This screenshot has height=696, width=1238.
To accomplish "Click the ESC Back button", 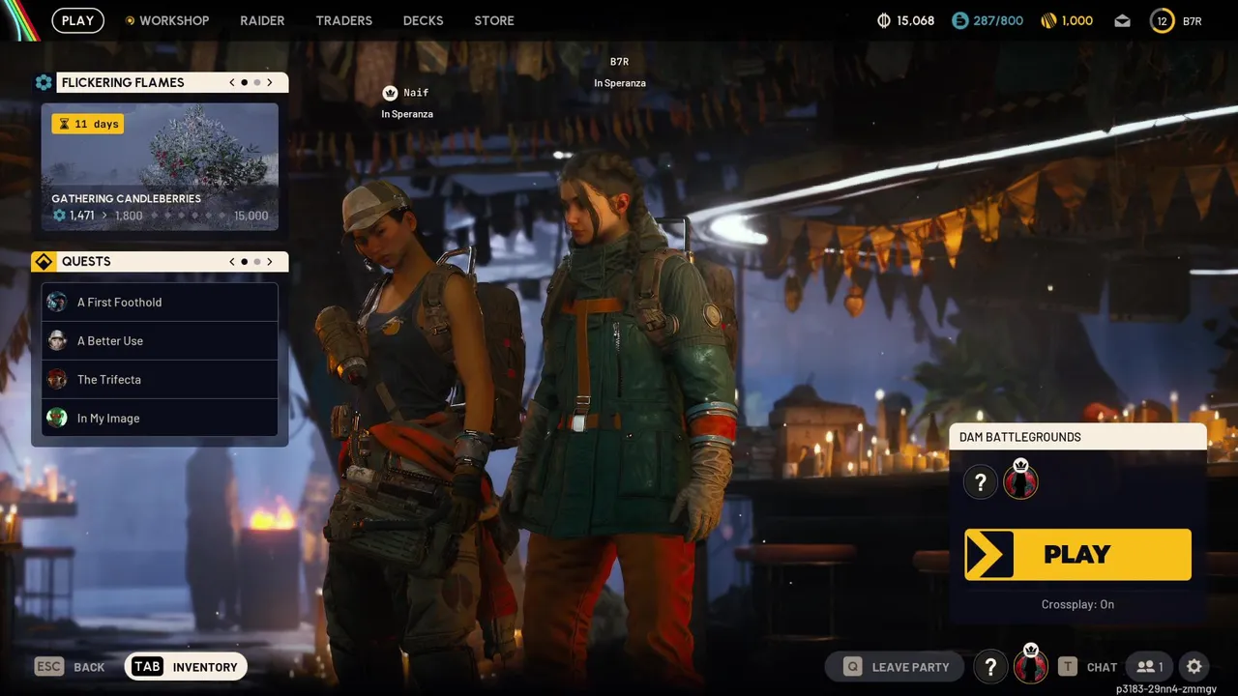I will coord(70,667).
